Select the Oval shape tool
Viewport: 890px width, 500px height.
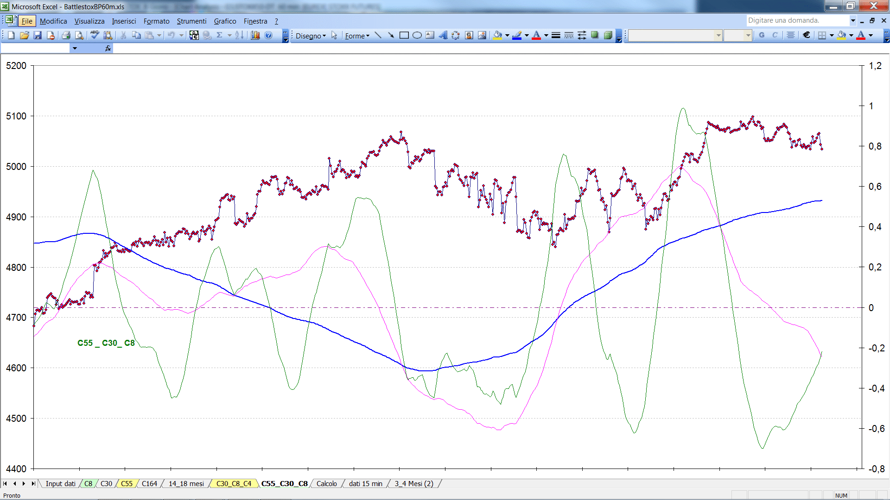tap(417, 35)
